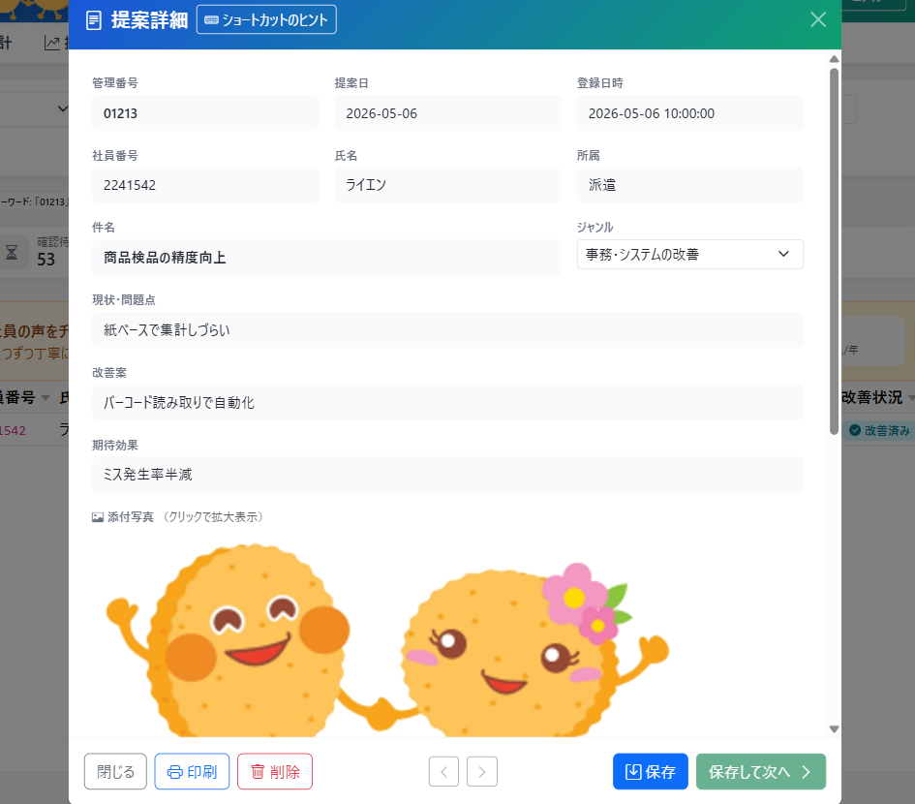
Task: Click the blue 保存 button
Action: tap(650, 771)
